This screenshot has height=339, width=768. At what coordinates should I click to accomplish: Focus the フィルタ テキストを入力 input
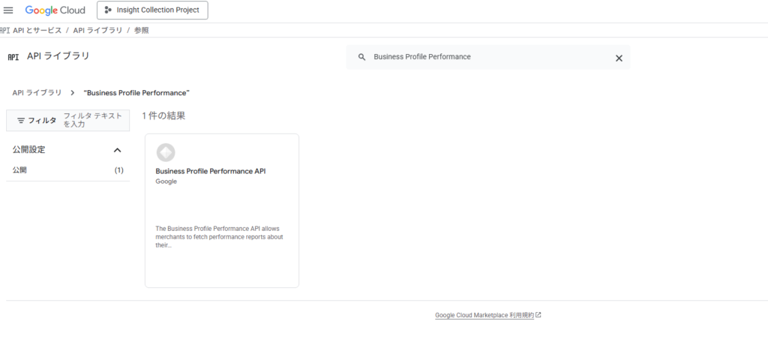[x=94, y=120]
